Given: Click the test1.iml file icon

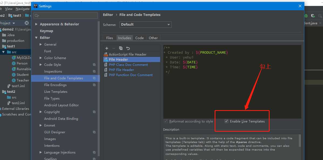Looking at the screenshot, I should click(x=9, y=86).
